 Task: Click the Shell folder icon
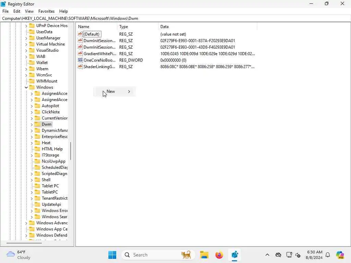[37, 179]
